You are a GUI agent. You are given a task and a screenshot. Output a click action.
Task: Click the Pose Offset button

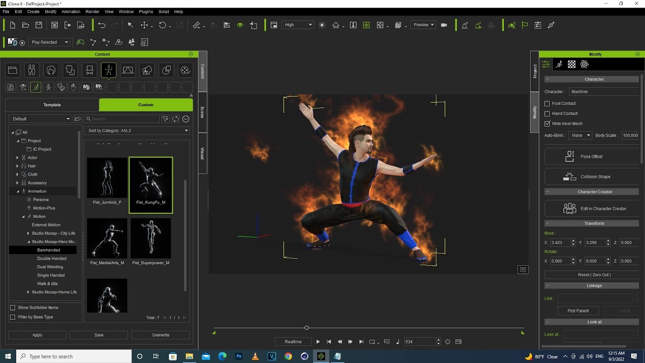click(592, 156)
